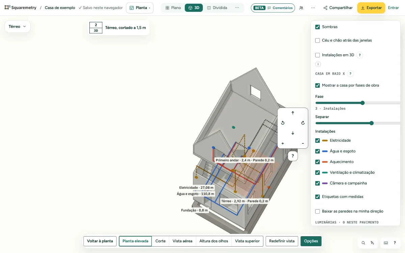
Task: Click the Entrar link
Action: (x=394, y=8)
